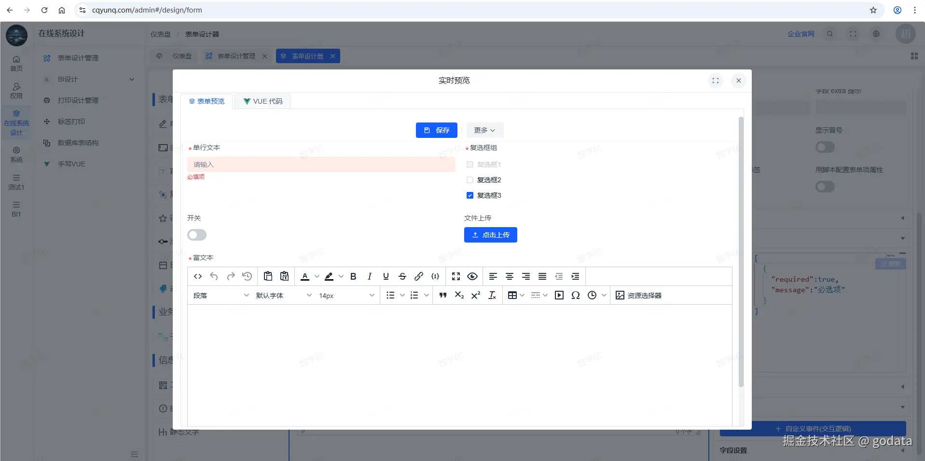
Task: Align text center in editor
Action: pos(510,276)
